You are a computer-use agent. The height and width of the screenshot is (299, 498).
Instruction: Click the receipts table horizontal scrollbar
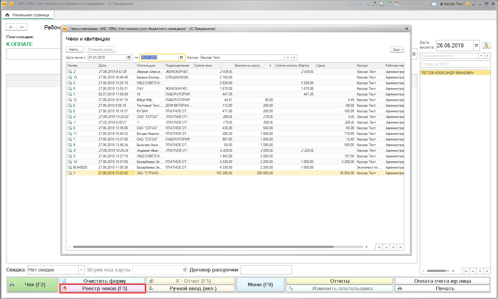(203, 247)
